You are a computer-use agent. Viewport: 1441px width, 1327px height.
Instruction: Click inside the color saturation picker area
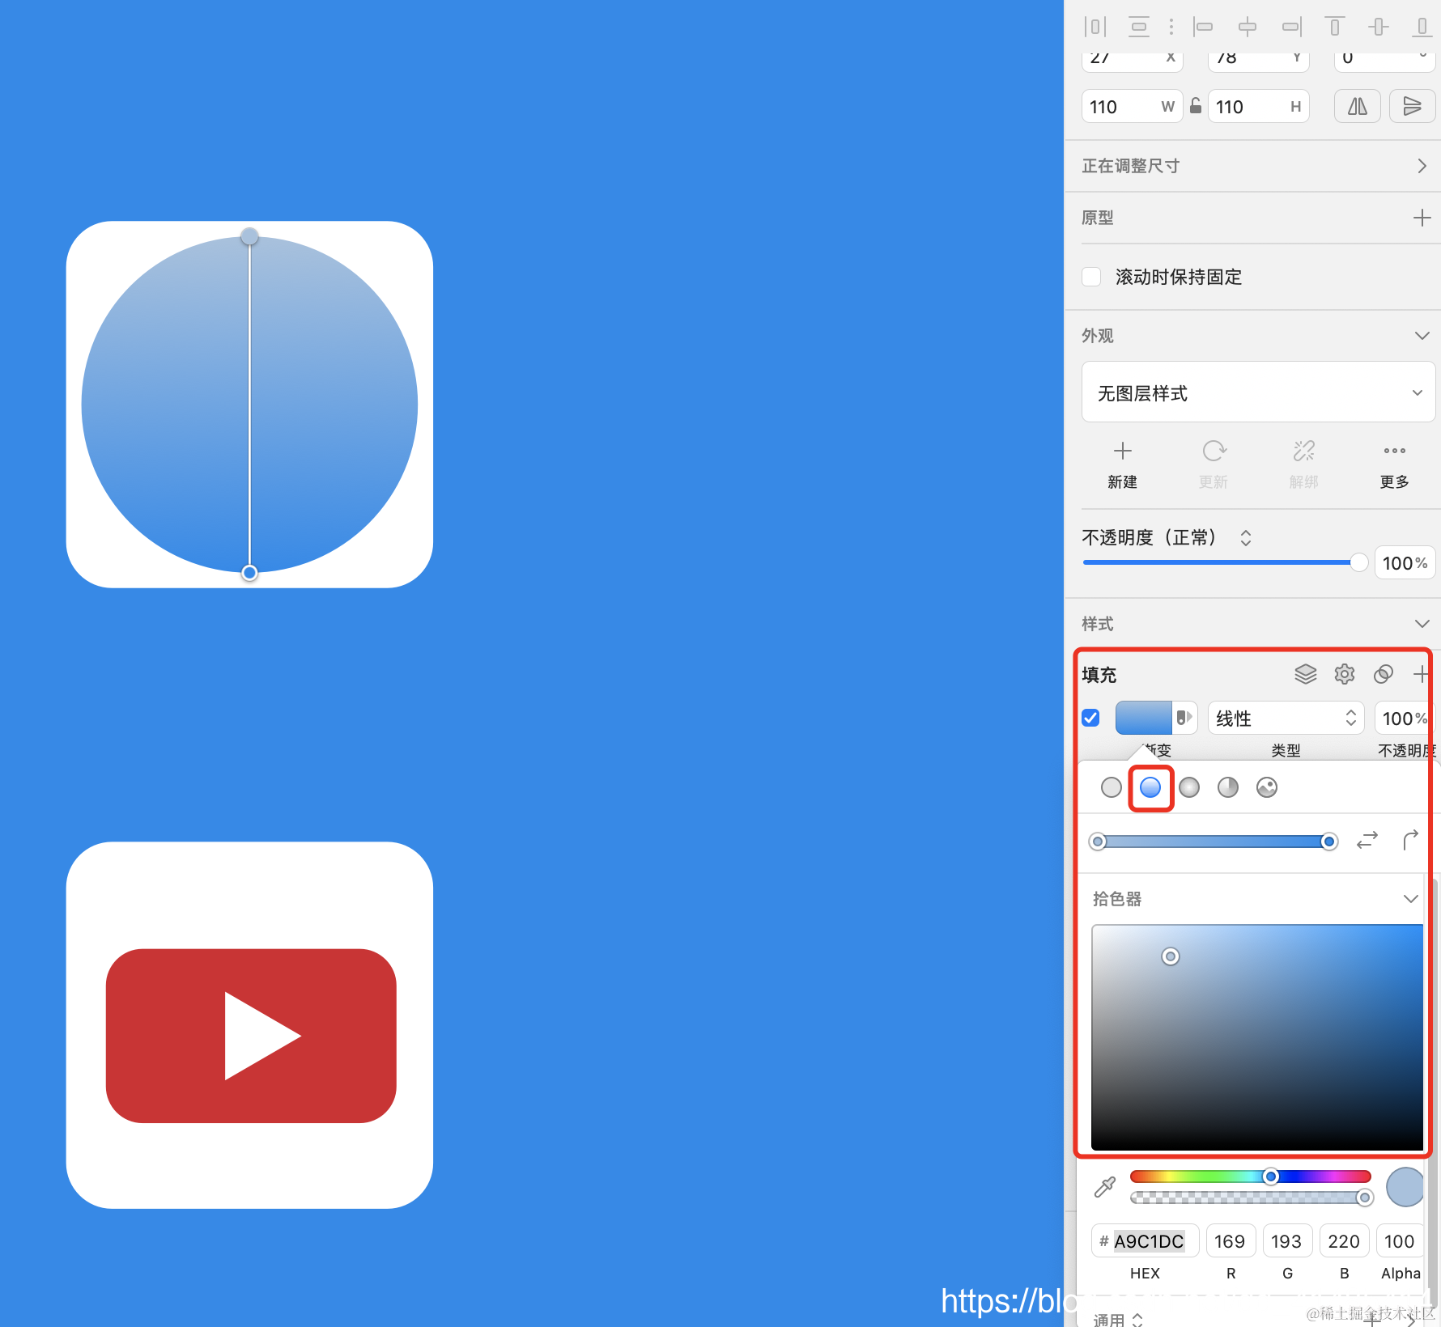tap(1257, 1037)
